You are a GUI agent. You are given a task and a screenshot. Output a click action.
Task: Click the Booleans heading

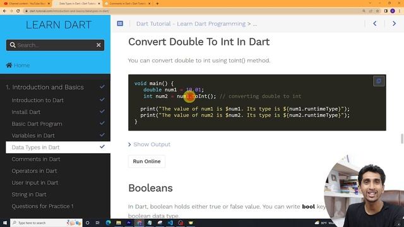coord(150,188)
